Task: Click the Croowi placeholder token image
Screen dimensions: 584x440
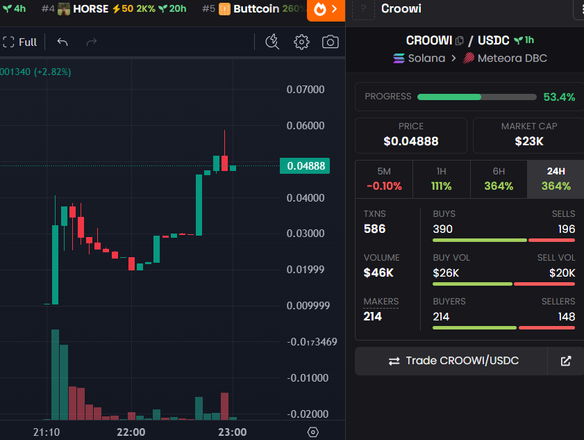Action: point(363,9)
